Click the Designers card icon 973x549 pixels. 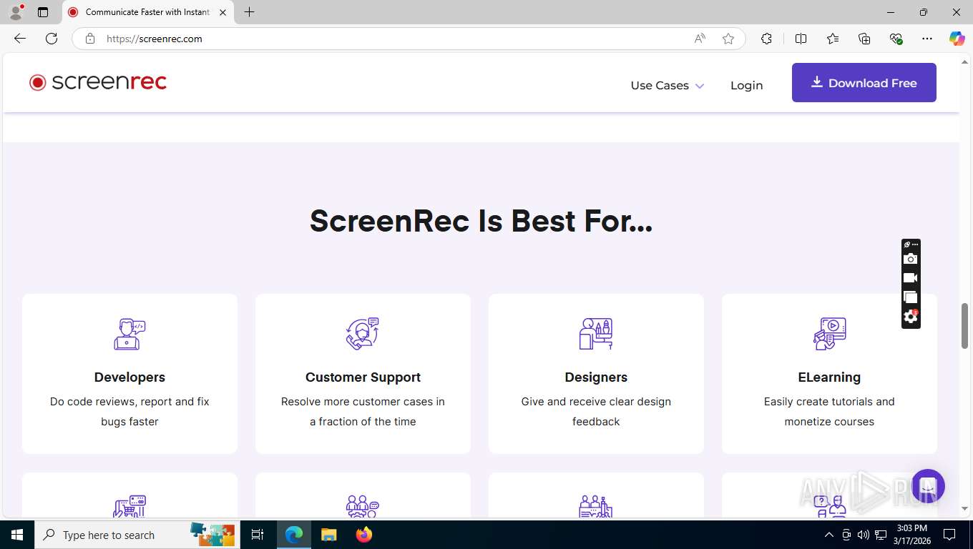point(596,334)
